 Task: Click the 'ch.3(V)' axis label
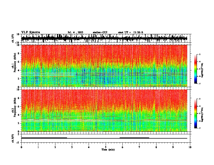[x=13, y=138]
